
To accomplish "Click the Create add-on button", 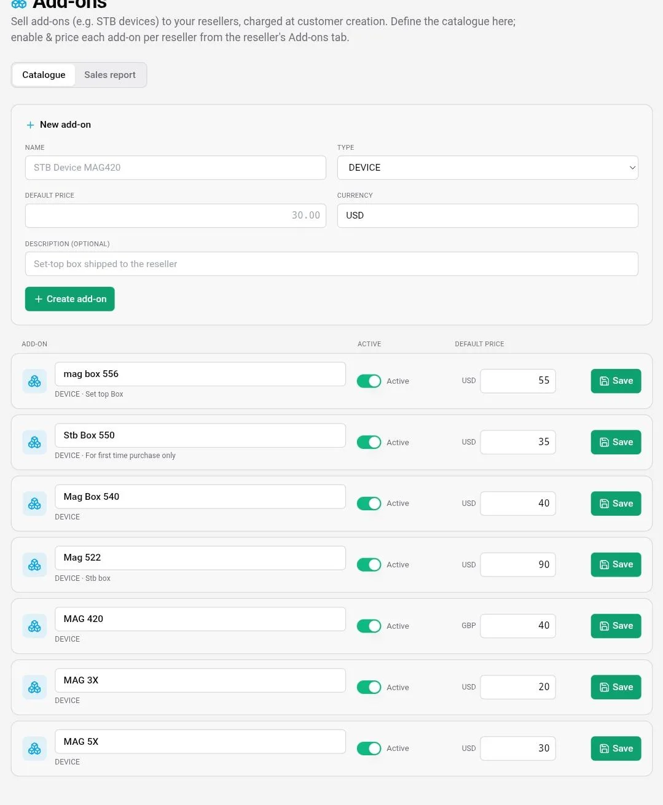I will pyautogui.click(x=70, y=299).
